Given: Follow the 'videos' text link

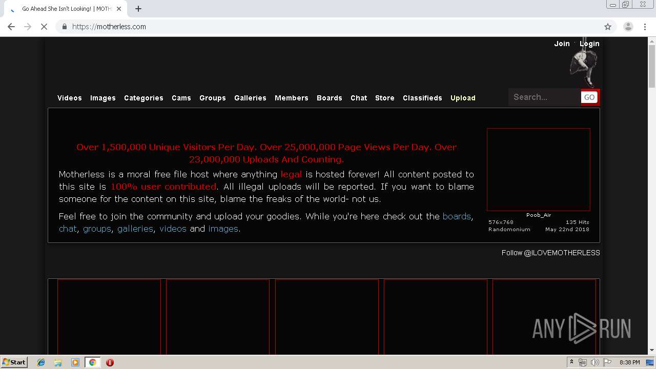Looking at the screenshot, I should click(x=173, y=229).
